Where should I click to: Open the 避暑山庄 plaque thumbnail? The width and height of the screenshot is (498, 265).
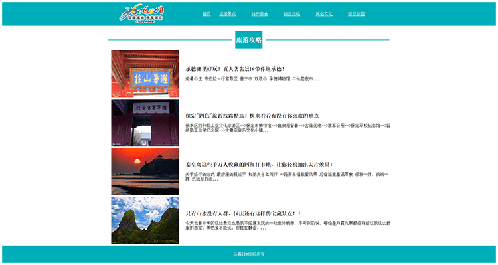[145, 74]
